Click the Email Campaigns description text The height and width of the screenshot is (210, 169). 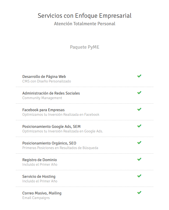click(x=36, y=198)
